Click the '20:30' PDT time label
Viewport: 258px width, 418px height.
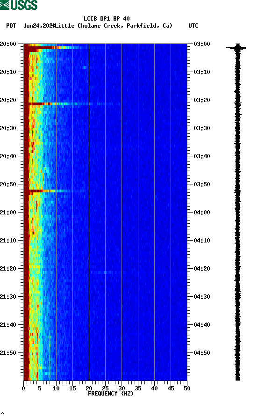(x=8, y=128)
